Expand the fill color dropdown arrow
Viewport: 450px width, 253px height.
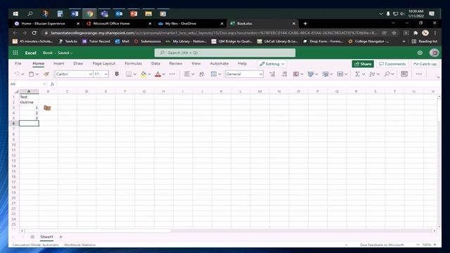point(149,74)
